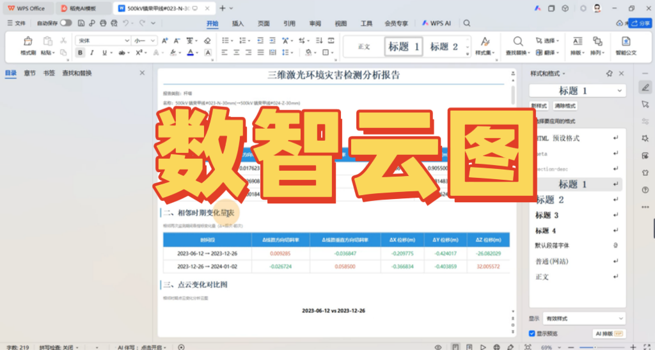
Task: Click the Undo arrow icon
Action: (x=126, y=24)
